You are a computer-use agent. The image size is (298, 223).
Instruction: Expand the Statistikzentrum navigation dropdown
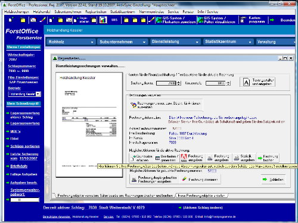228,42
